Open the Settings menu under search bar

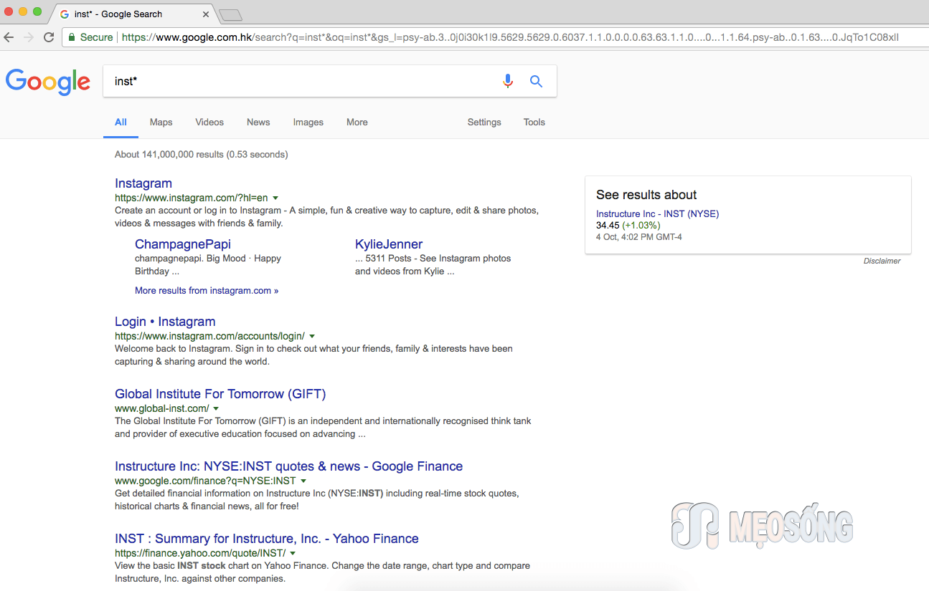point(484,122)
